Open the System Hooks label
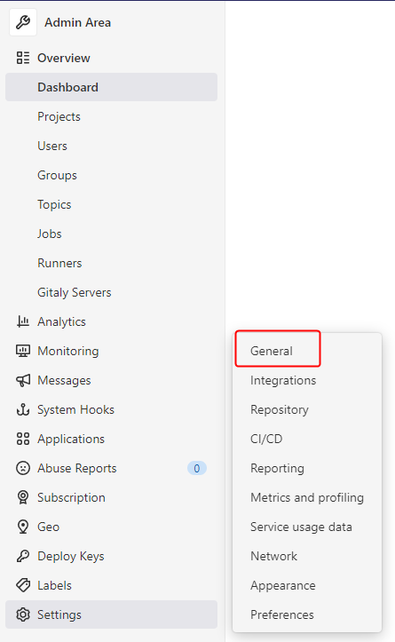395x642 pixels. tap(75, 409)
